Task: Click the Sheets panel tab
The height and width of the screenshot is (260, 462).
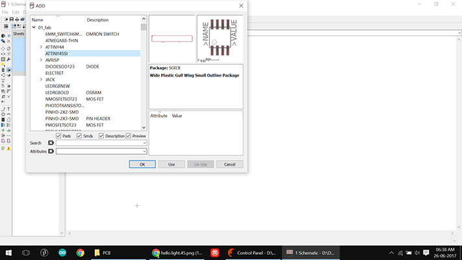Action: point(19,34)
